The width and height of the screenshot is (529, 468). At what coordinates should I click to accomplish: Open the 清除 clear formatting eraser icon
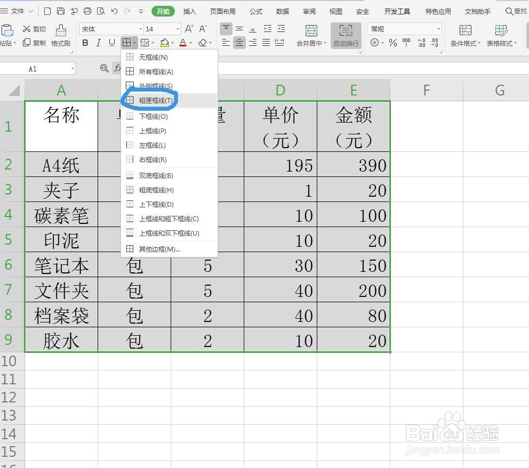pos(203,43)
